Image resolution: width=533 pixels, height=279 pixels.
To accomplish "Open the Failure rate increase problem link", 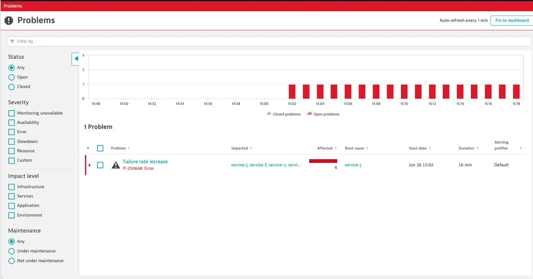I will (145, 162).
